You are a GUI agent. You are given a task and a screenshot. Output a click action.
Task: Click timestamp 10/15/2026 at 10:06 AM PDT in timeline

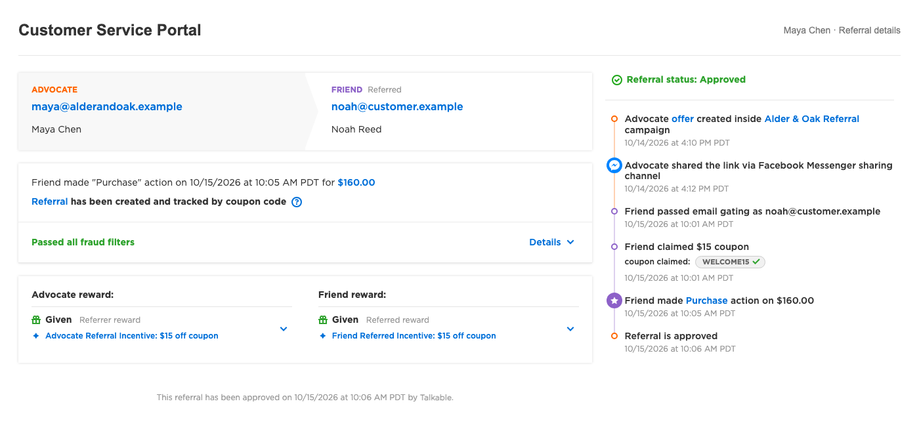click(x=680, y=349)
